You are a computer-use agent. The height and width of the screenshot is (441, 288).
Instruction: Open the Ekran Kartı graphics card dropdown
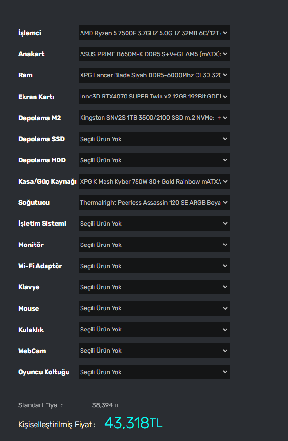(x=154, y=97)
